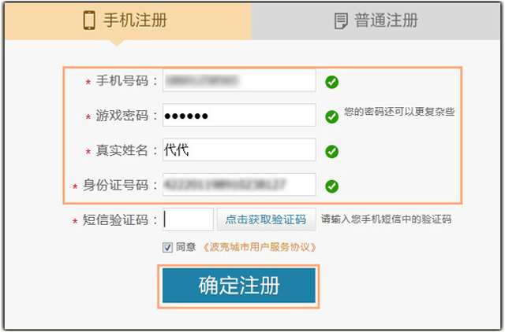Switch to the 普通注册 tab
This screenshot has height=332, width=505.
(x=377, y=20)
